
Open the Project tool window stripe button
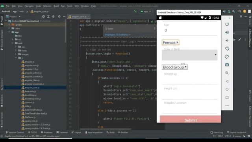[2, 21]
